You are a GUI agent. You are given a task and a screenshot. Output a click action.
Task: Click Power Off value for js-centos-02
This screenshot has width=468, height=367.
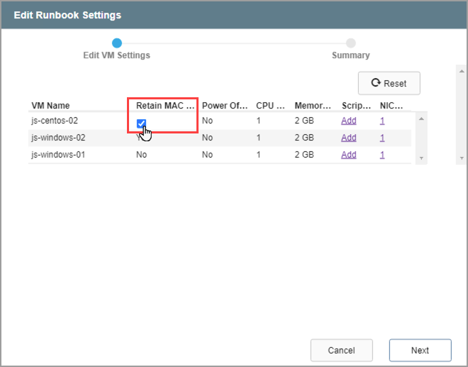pos(207,121)
